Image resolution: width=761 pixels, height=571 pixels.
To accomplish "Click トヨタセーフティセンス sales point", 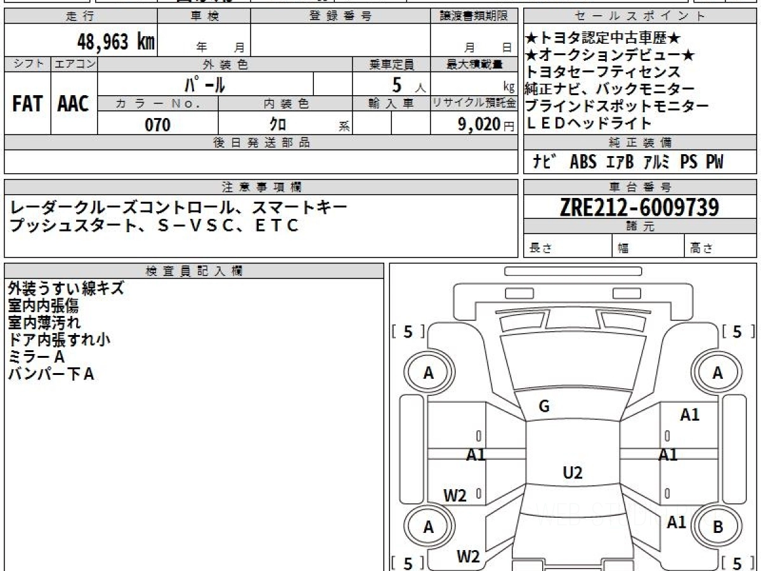I will (603, 72).
